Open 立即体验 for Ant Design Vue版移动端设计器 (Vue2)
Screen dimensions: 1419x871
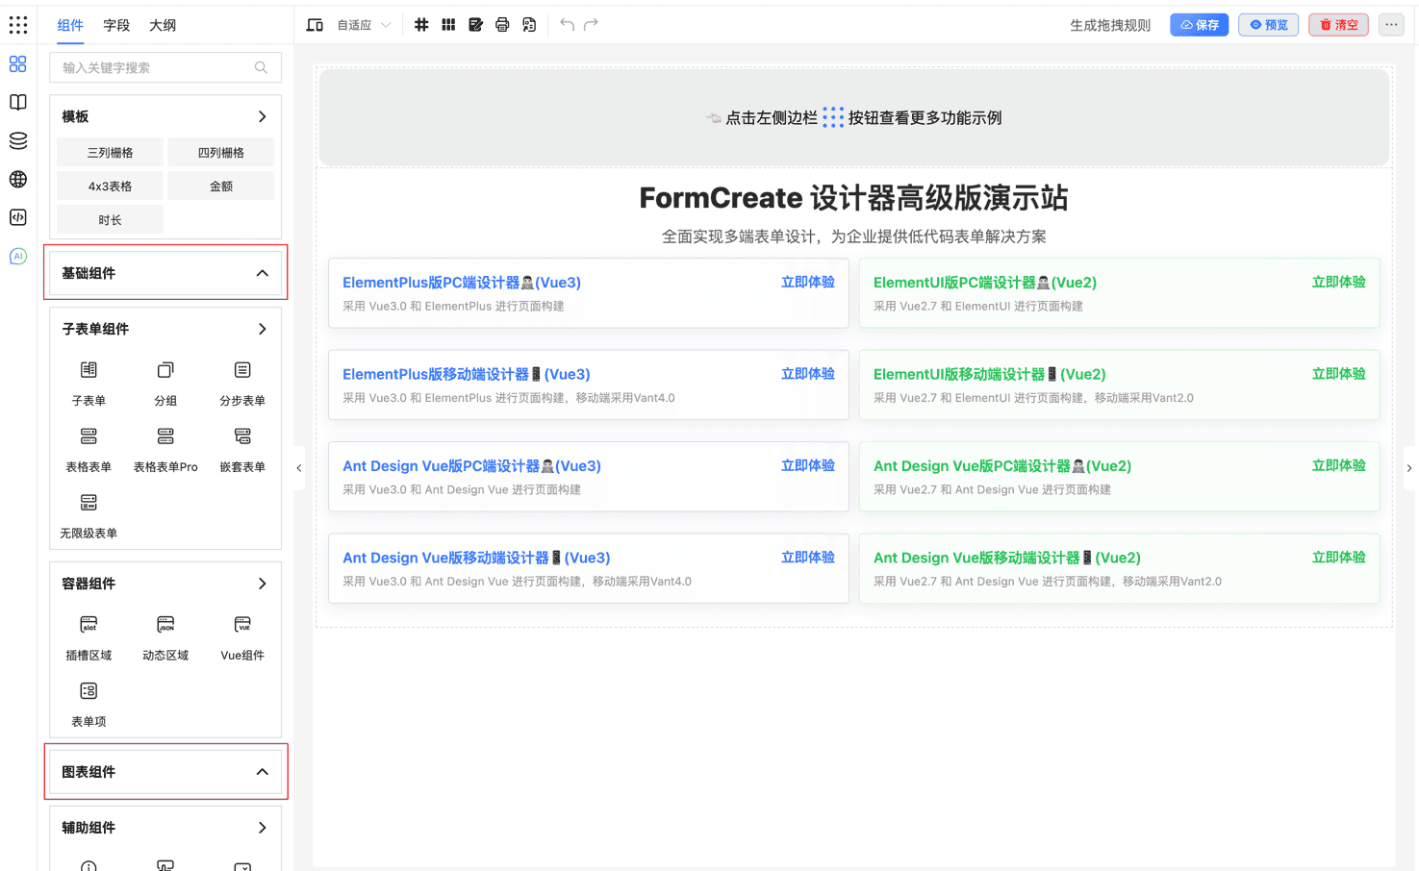tap(1339, 557)
